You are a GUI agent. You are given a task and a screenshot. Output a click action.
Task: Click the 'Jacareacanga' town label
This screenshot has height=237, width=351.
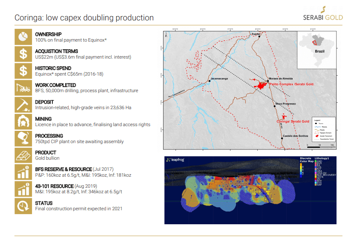219,79
